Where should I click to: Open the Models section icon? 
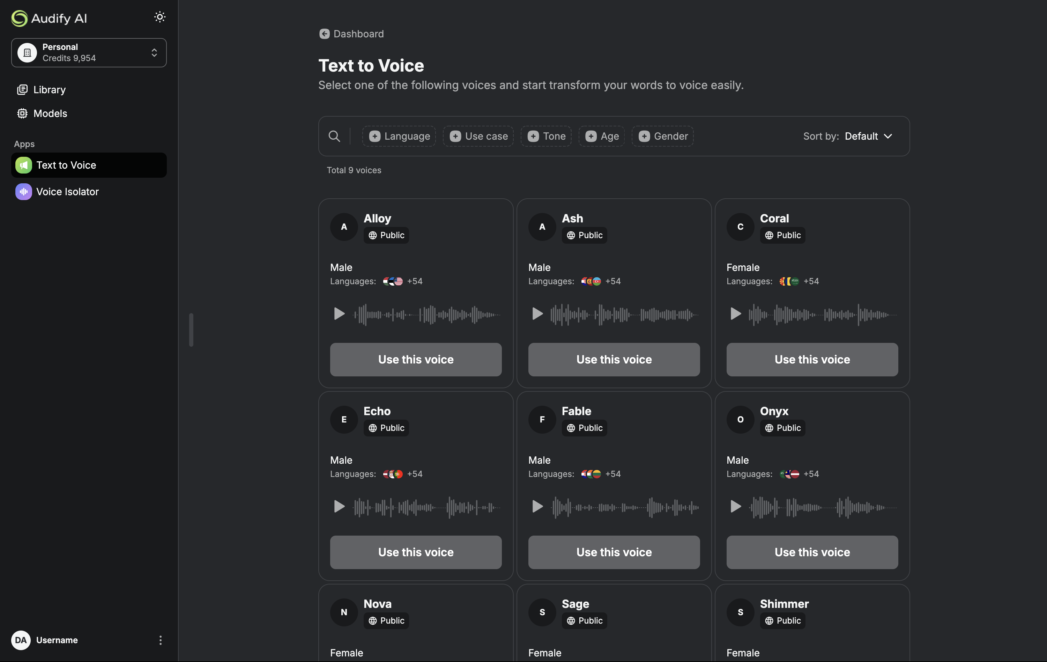(x=22, y=113)
